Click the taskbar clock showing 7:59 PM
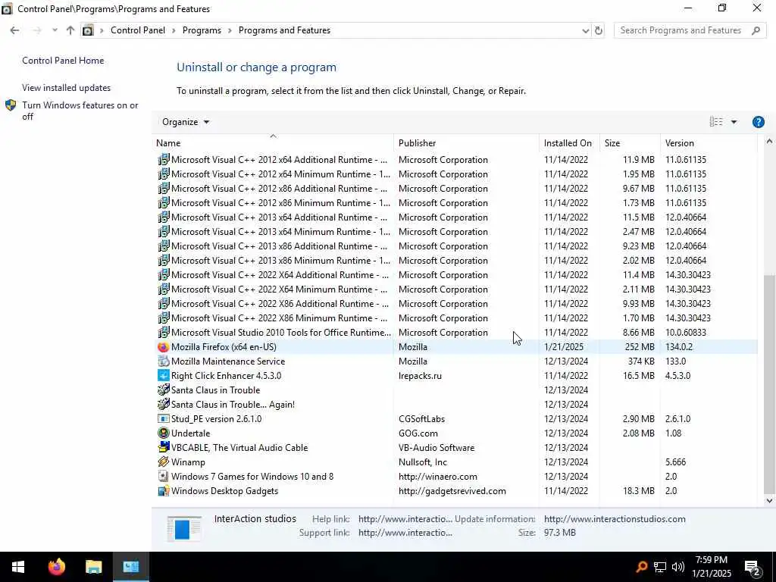The image size is (776, 582). [x=711, y=567]
